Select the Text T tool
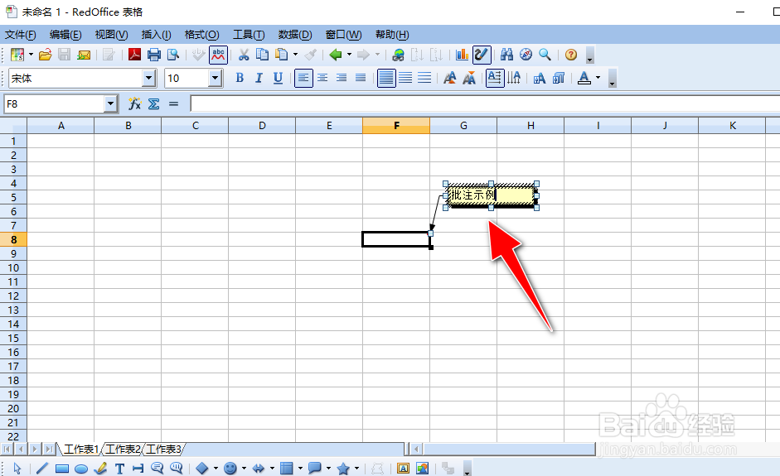This screenshot has height=476, width=780. coord(119,468)
